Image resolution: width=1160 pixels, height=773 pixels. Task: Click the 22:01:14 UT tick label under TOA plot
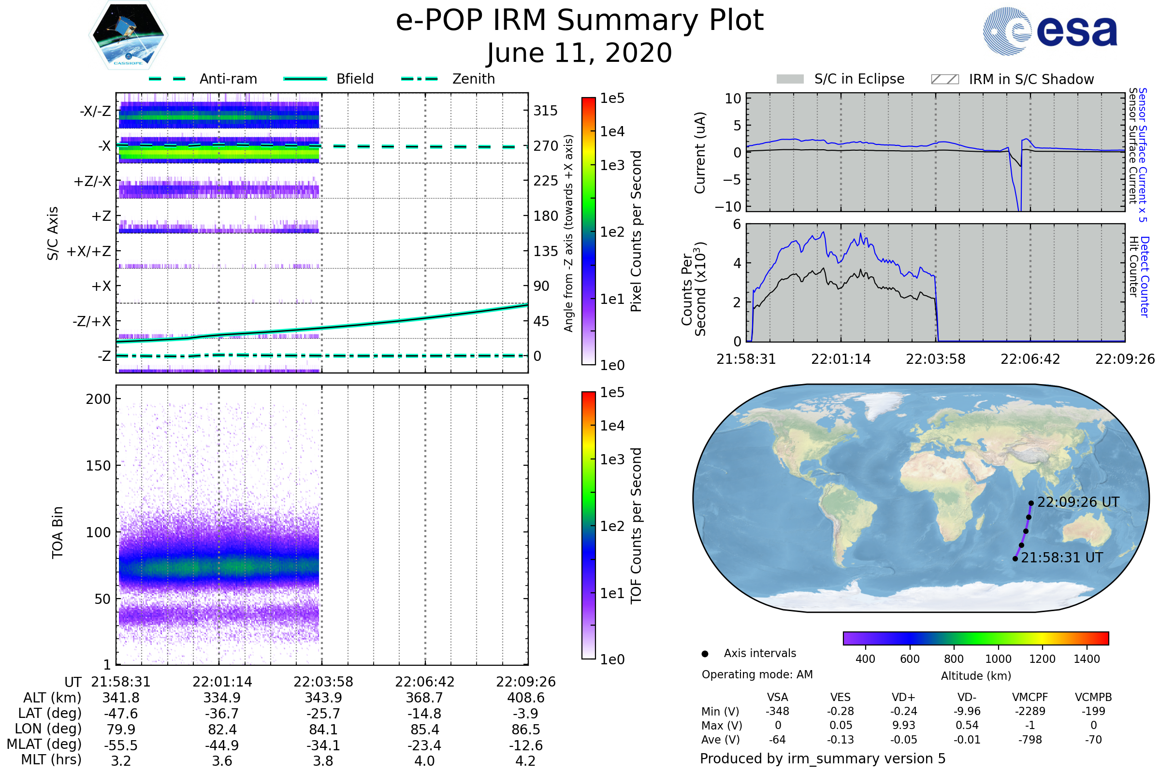coord(222,682)
